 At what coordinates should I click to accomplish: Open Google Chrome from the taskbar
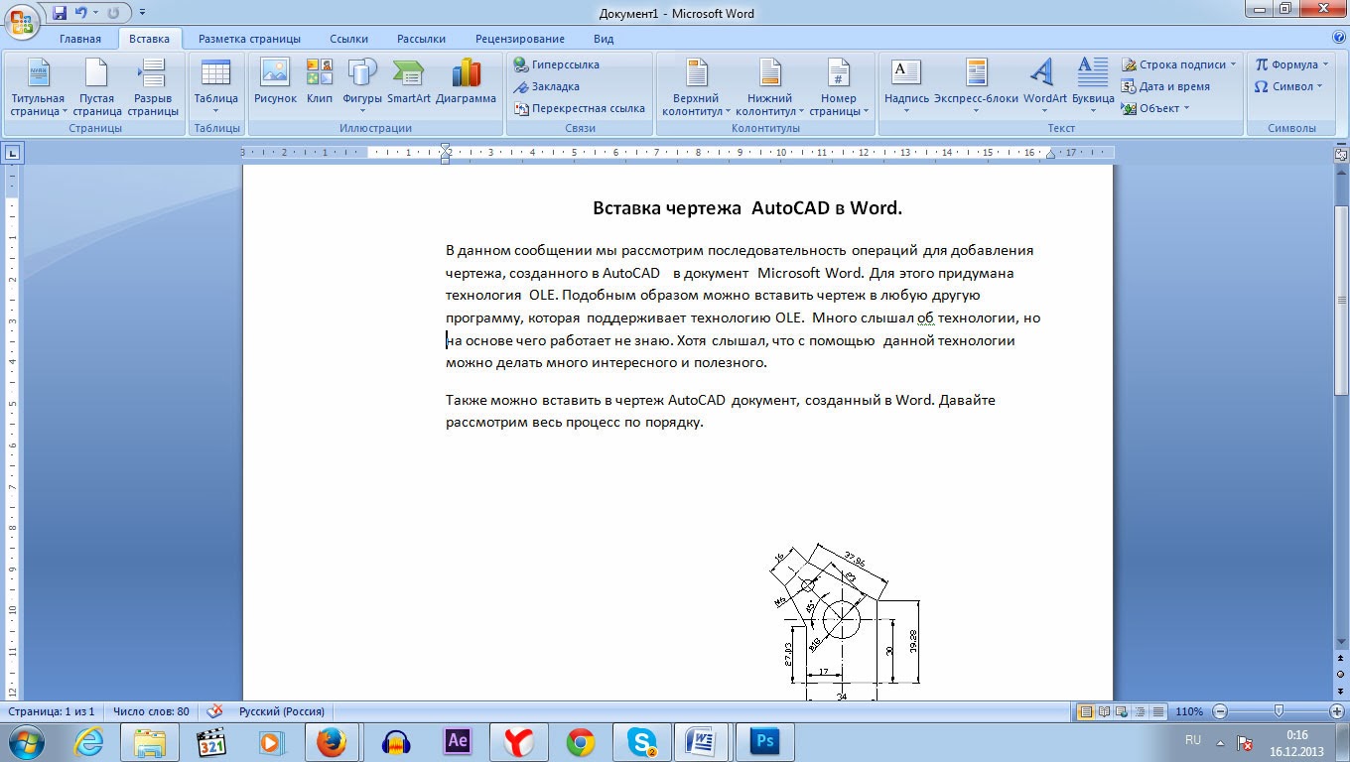581,741
